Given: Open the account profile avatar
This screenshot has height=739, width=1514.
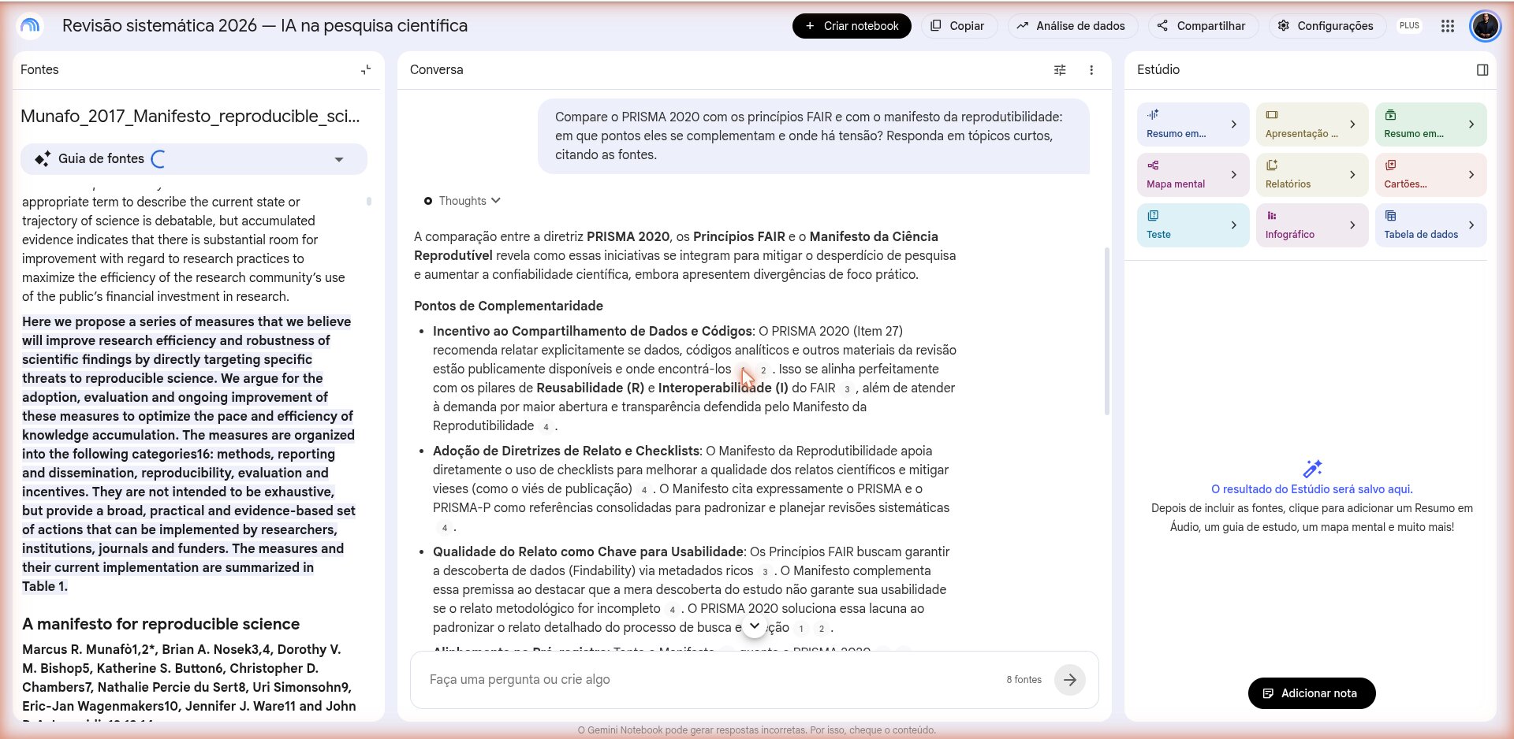Looking at the screenshot, I should pyautogui.click(x=1485, y=26).
